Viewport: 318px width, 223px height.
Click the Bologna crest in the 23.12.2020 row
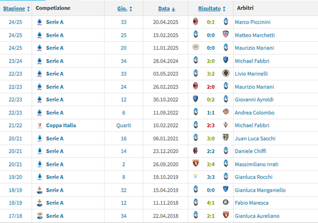click(196, 151)
